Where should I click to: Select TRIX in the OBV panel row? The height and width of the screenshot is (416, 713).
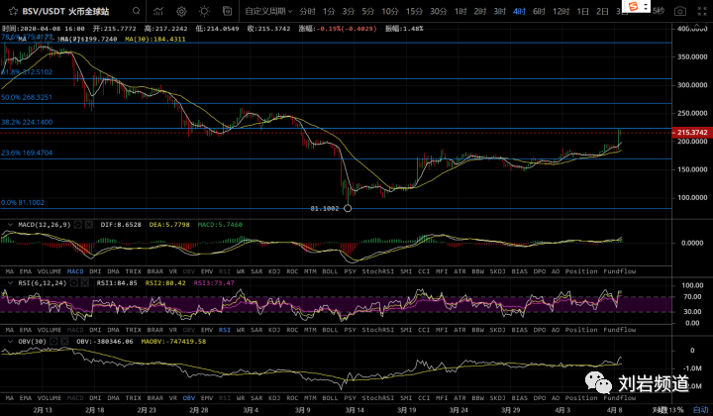click(x=134, y=398)
